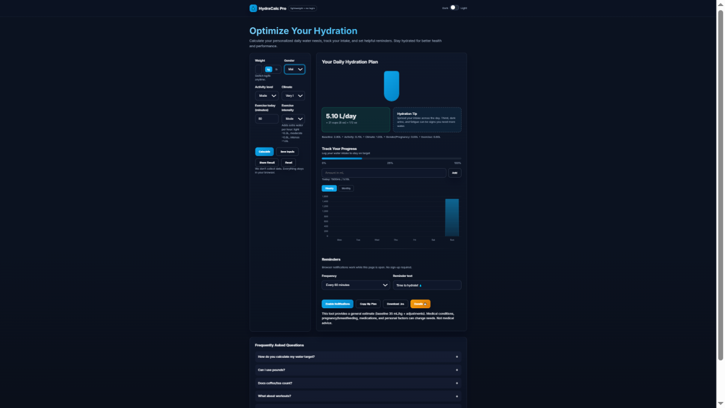The image size is (725, 408).
Task: Open the Gender dropdown
Action: coord(294,70)
